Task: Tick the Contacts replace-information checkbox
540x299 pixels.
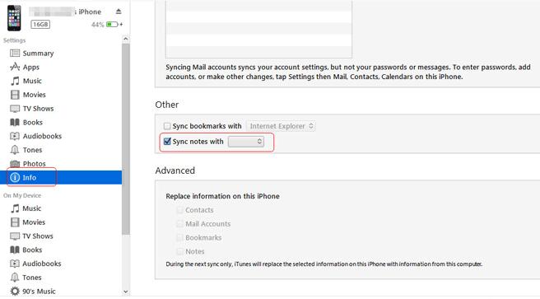Action: pyautogui.click(x=179, y=210)
